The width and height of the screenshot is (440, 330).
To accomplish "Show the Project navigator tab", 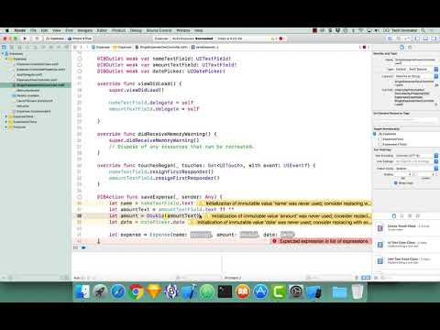I will click(x=4, y=48).
